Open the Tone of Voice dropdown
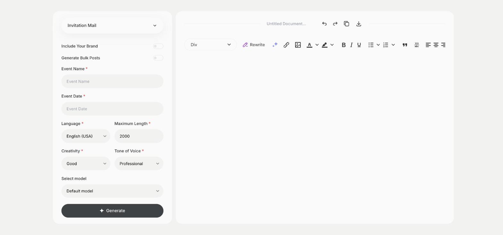The image size is (503, 235). (x=139, y=164)
